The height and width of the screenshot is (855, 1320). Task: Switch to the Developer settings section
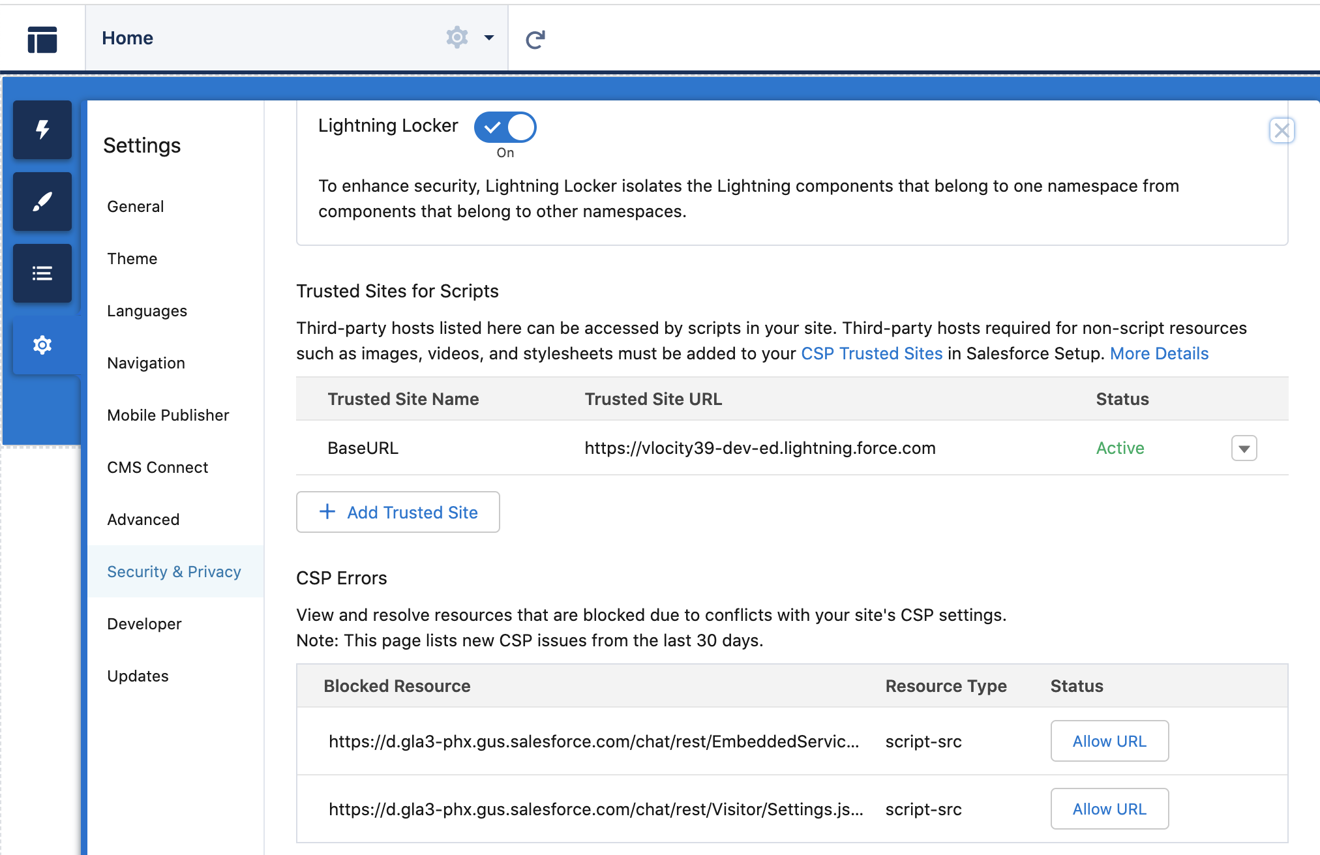click(x=143, y=623)
